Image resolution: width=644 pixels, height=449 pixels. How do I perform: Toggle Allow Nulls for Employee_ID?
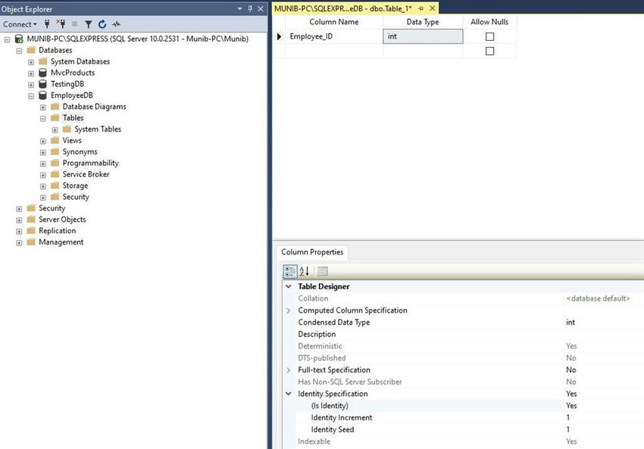489,36
